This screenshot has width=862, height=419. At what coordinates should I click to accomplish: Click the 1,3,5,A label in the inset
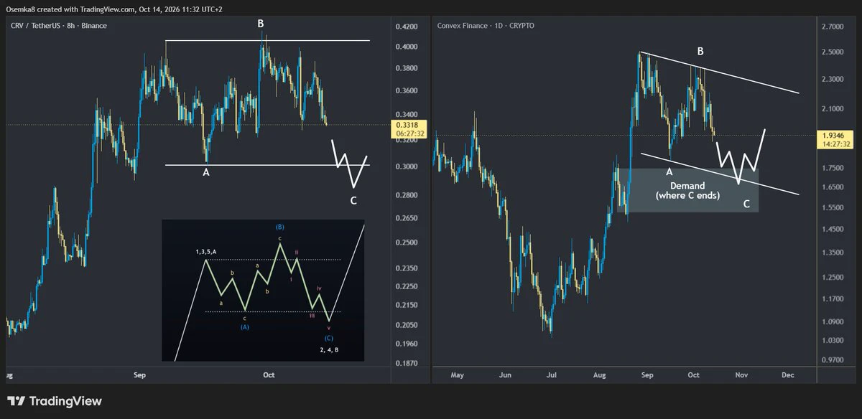tap(208, 252)
